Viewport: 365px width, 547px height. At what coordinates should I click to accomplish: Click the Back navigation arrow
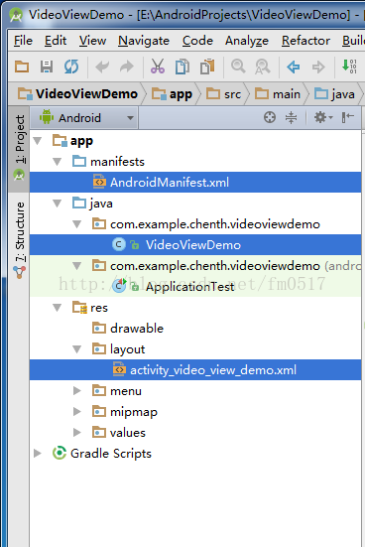click(x=294, y=67)
